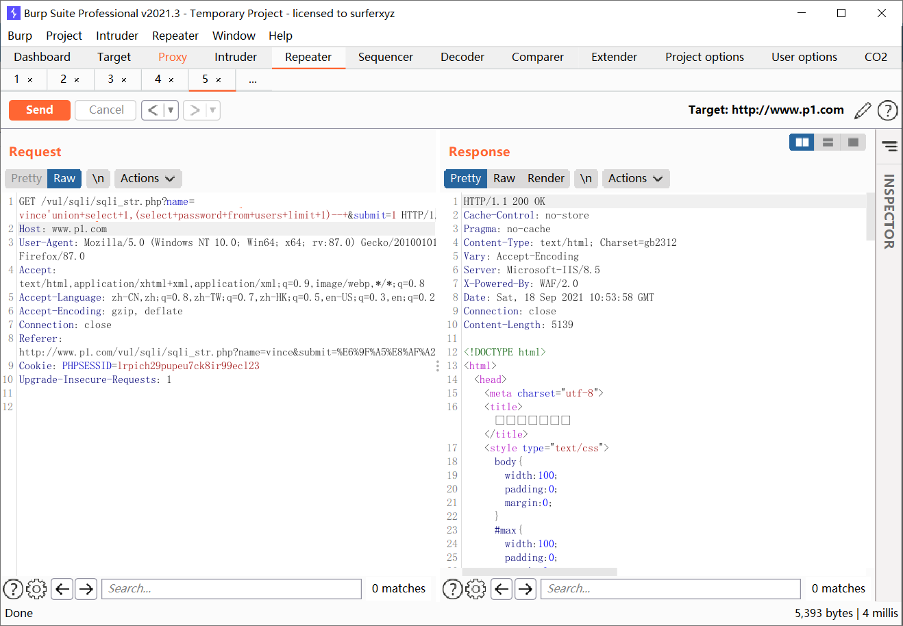The height and width of the screenshot is (626, 903).
Task: Go to previous request search match
Action: tap(62, 589)
